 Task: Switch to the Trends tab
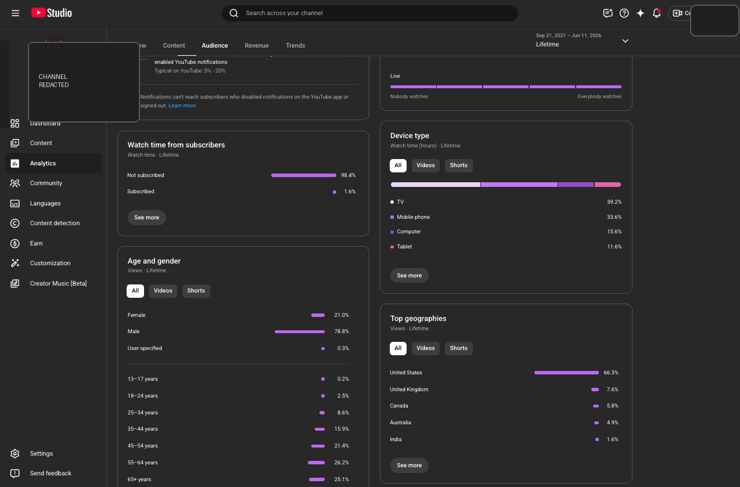[296, 45]
